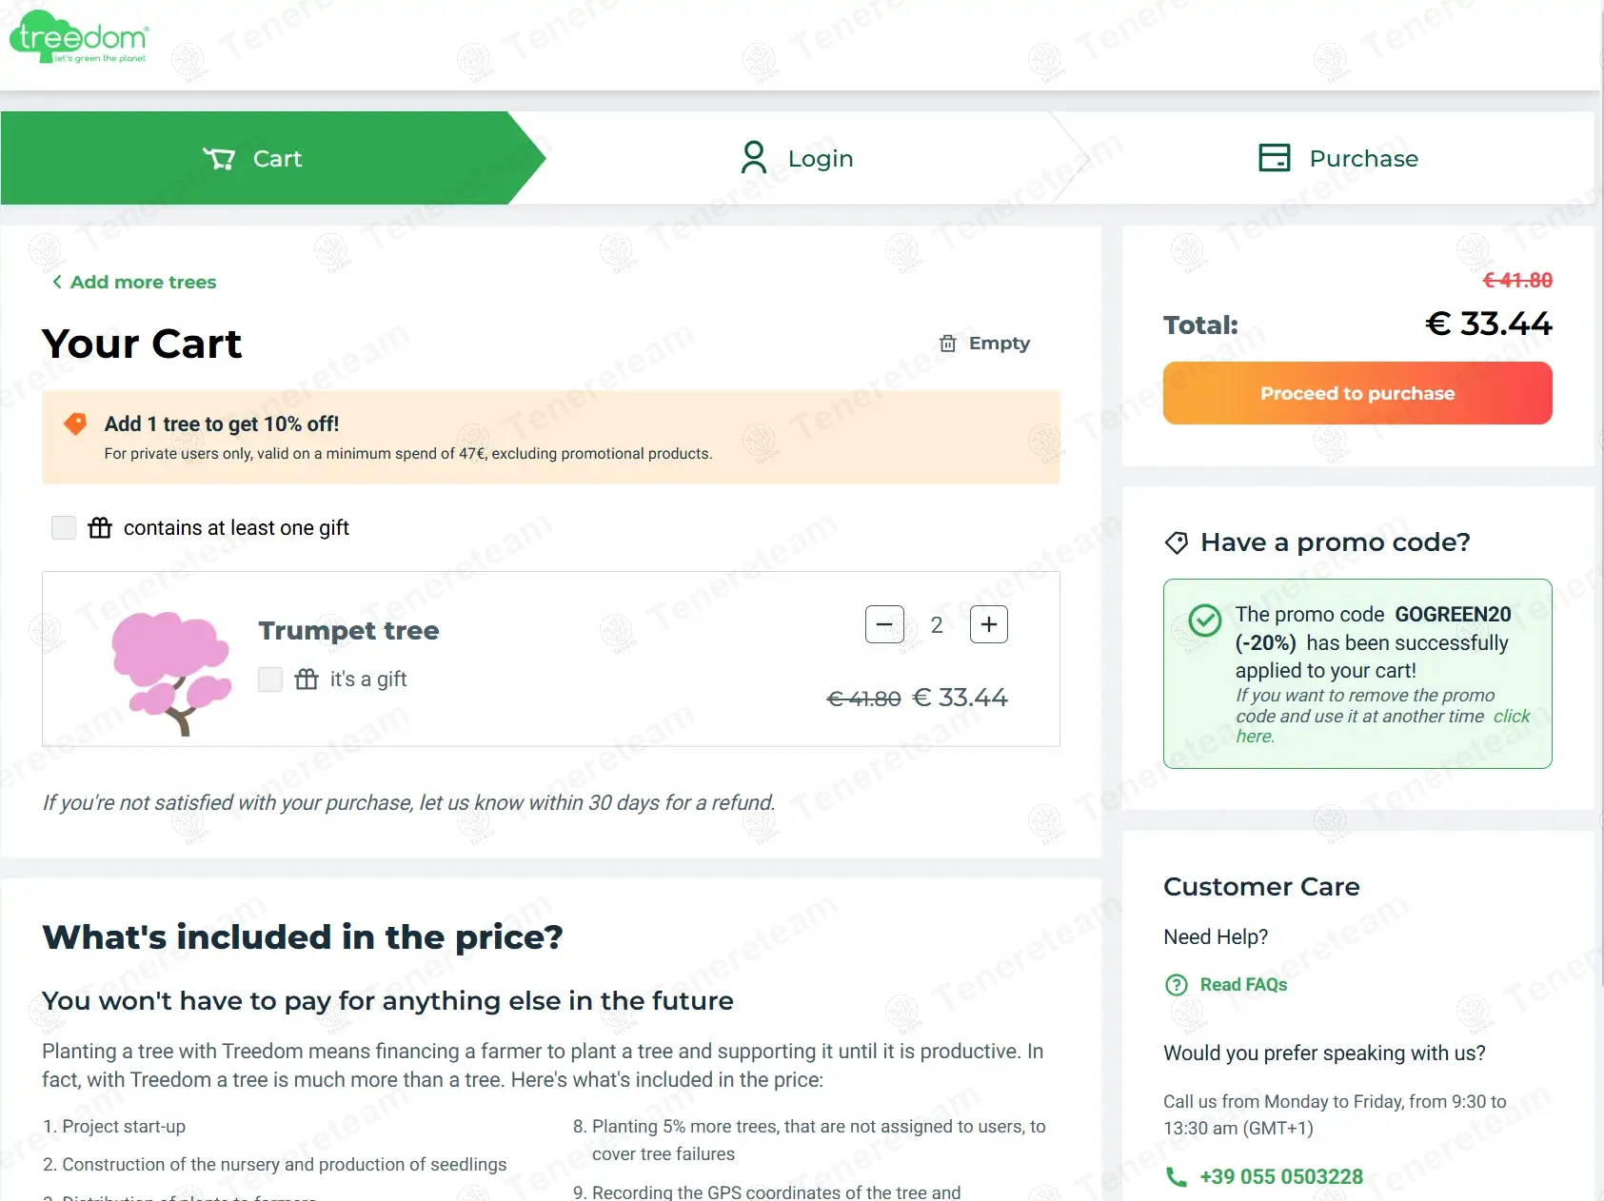Click the Login user icon
This screenshot has width=1604, height=1201.
(753, 158)
